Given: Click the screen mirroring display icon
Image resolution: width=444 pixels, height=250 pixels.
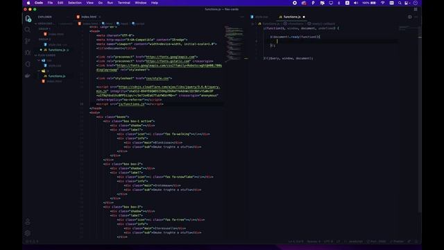Looking at the screenshot, I should (x=331, y=3).
